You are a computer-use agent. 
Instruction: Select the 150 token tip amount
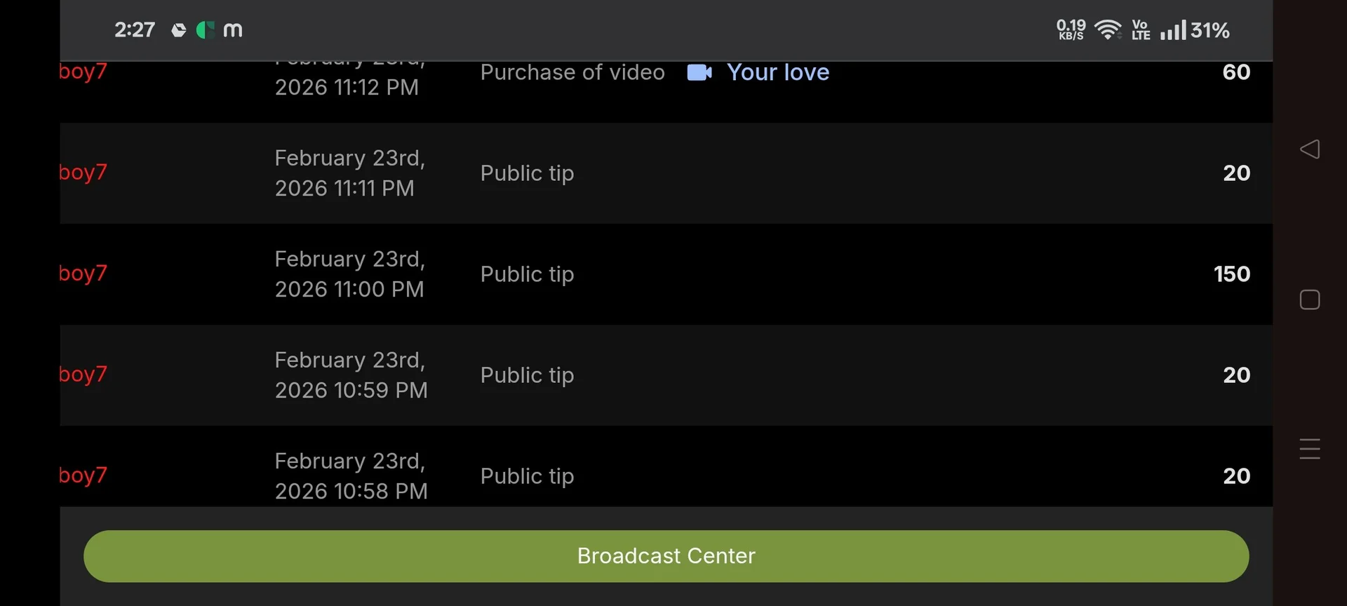[1231, 274]
